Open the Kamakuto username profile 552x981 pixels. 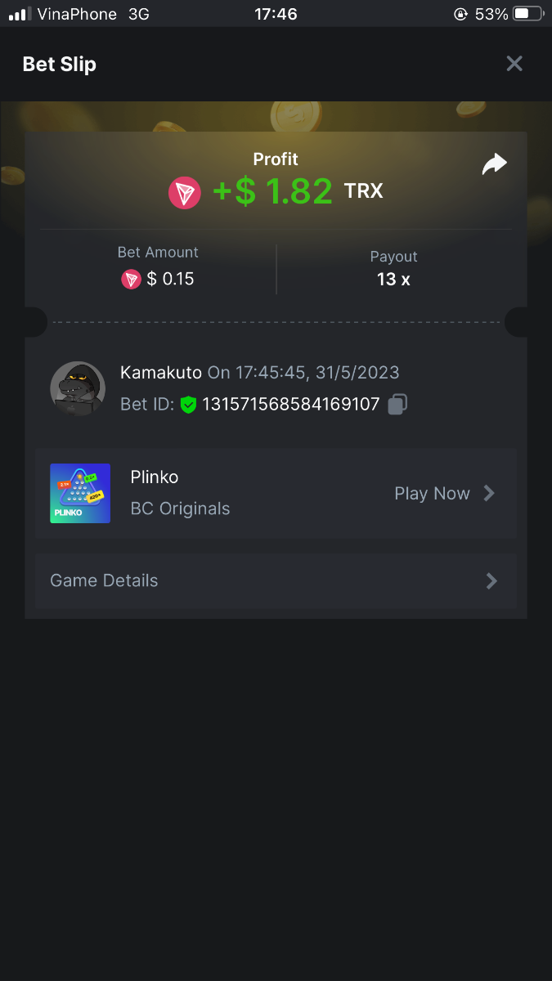(160, 373)
